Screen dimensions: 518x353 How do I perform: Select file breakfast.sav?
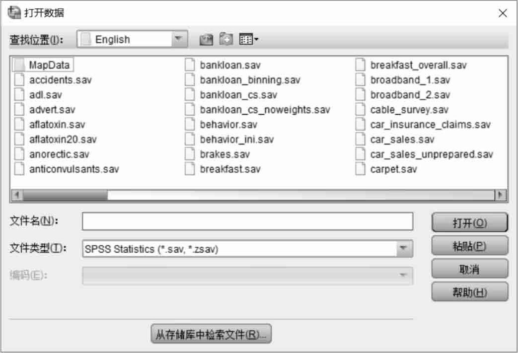[223, 169]
